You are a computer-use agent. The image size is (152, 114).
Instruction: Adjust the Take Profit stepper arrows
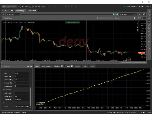tap(28, 80)
